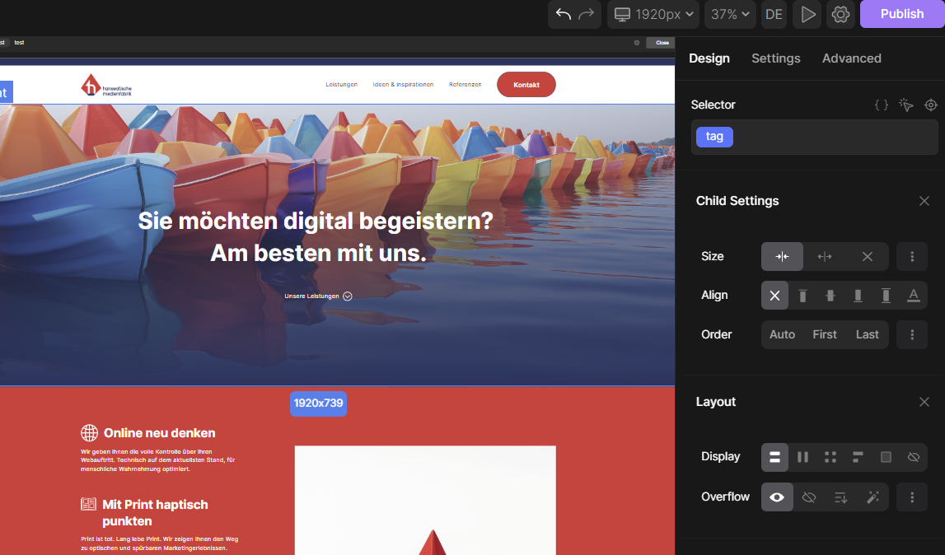The image size is (945, 555).
Task: Set Order to First
Action: (x=825, y=334)
